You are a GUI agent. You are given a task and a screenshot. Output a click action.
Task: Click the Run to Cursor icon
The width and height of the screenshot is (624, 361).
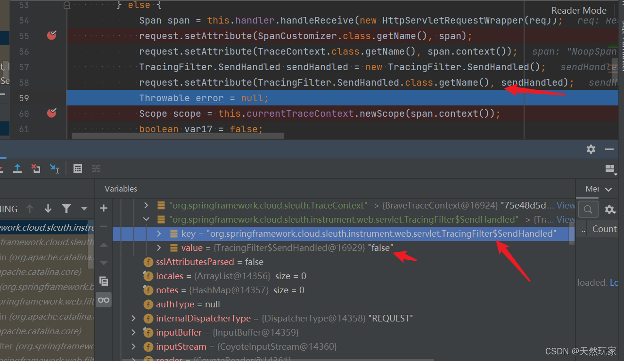(x=55, y=168)
